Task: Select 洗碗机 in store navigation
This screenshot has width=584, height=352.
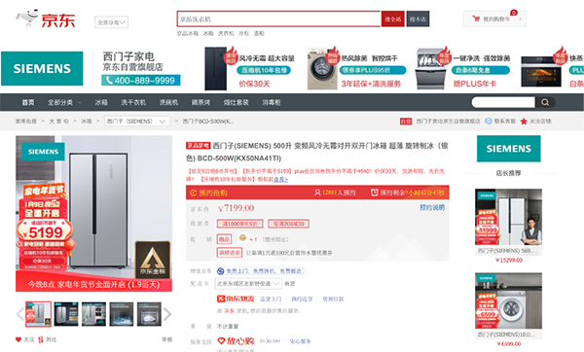Action: 168,102
